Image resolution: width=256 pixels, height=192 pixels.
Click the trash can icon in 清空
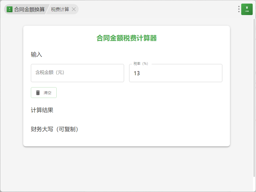(38, 93)
